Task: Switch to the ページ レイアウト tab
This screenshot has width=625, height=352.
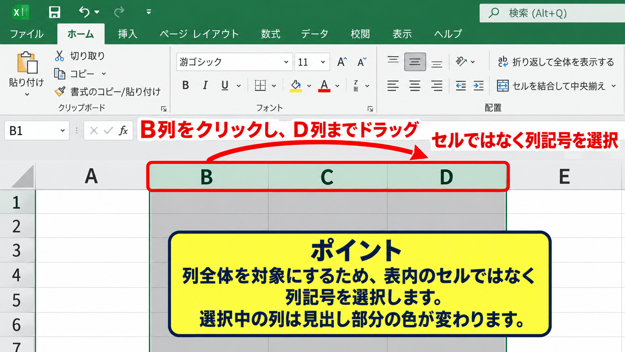Action: (x=199, y=34)
